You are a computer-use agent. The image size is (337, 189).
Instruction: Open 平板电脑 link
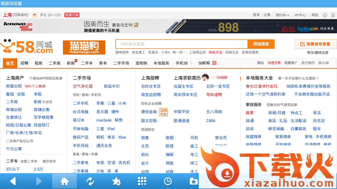point(81,129)
